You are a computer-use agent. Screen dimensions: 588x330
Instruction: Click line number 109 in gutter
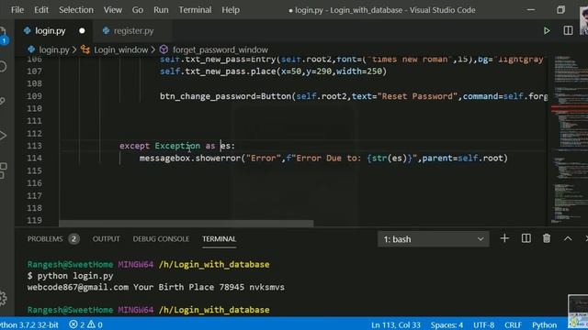35,96
